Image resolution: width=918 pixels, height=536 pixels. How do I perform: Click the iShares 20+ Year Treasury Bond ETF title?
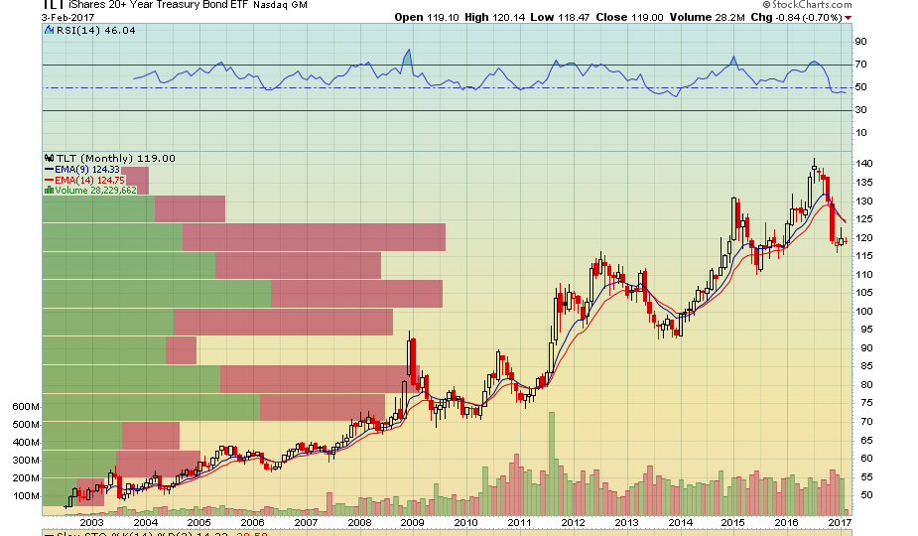[158, 5]
